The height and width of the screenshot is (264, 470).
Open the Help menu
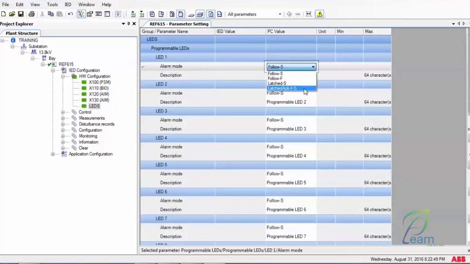pyautogui.click(x=106, y=4)
